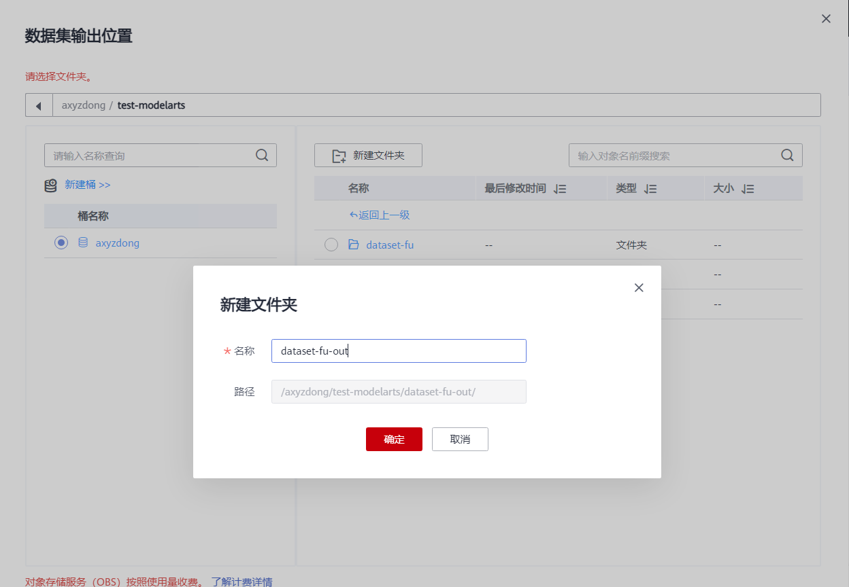
Task: Sort by 大小 column
Action: coord(748,189)
